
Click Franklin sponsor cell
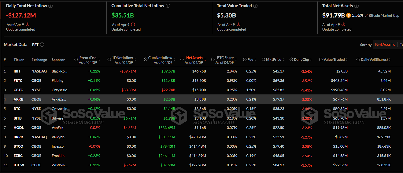pos(58,156)
